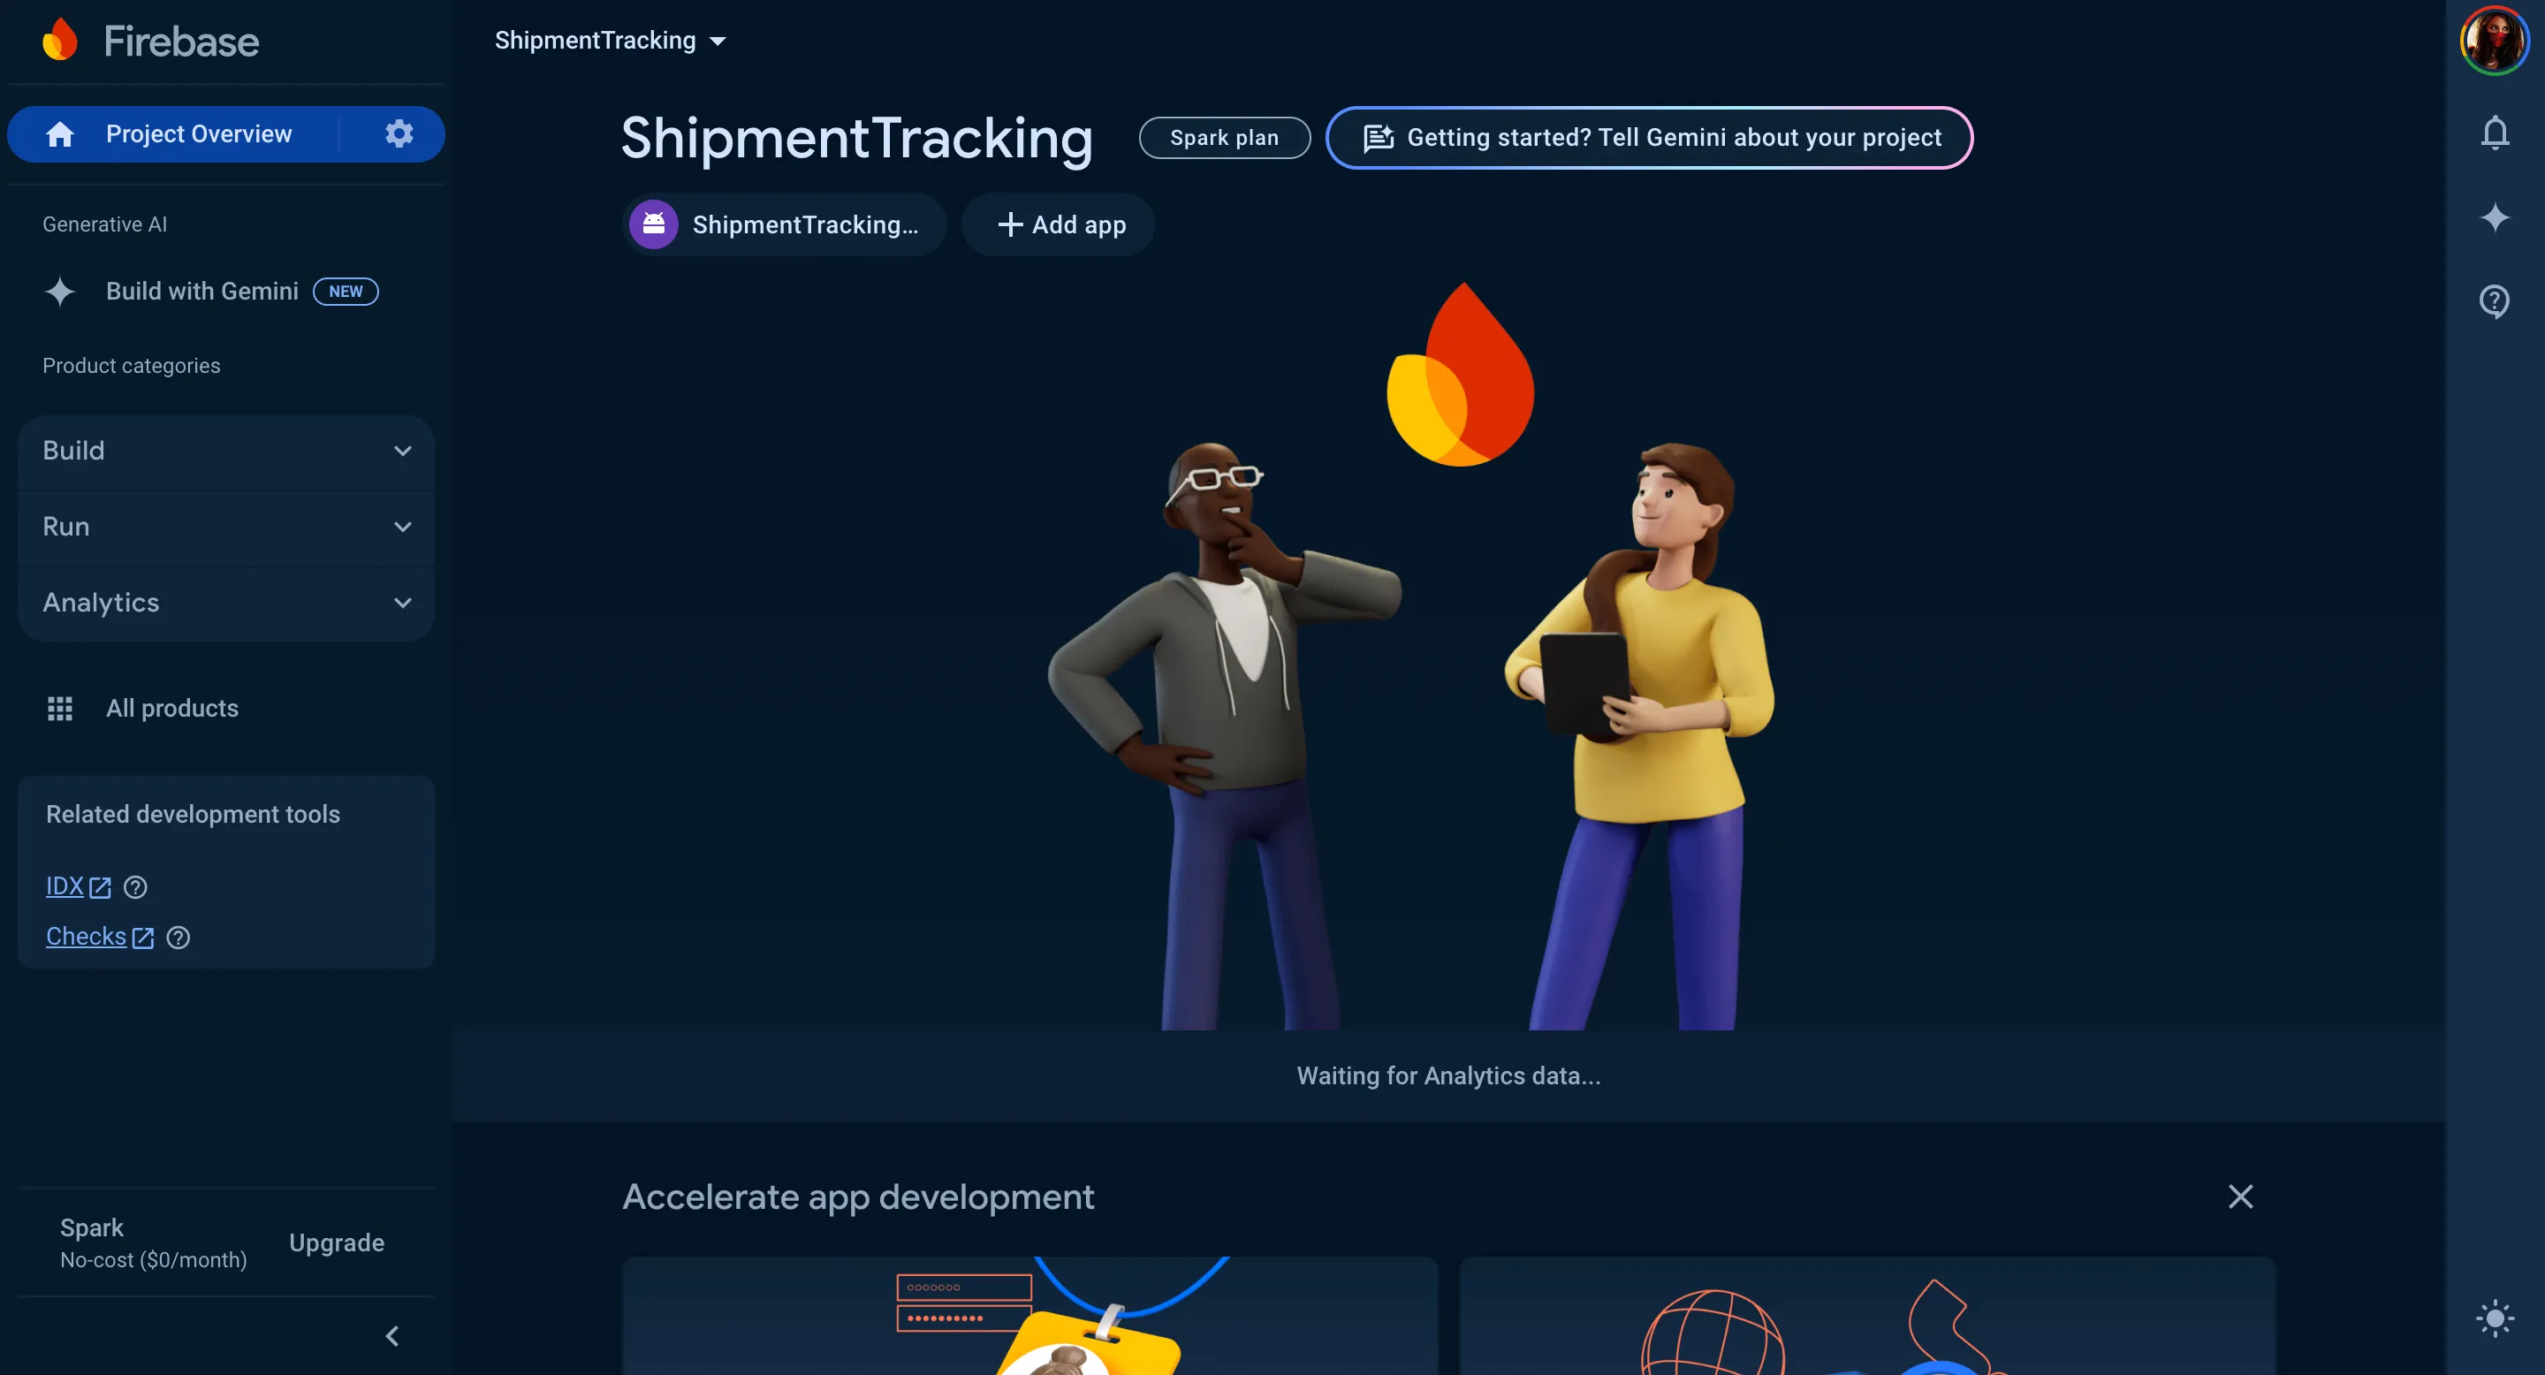Toggle light/dark theme sun icon
2545x1375 pixels.
tap(2496, 1318)
